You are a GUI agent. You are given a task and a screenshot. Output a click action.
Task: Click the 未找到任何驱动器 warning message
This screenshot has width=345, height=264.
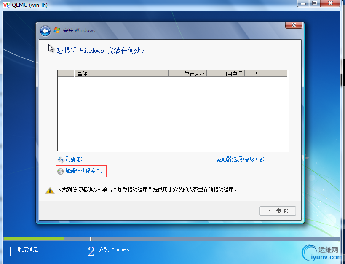pyautogui.click(x=147, y=189)
